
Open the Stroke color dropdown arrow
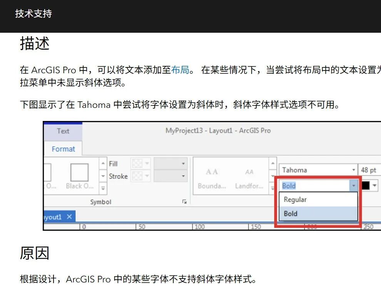pos(147,176)
